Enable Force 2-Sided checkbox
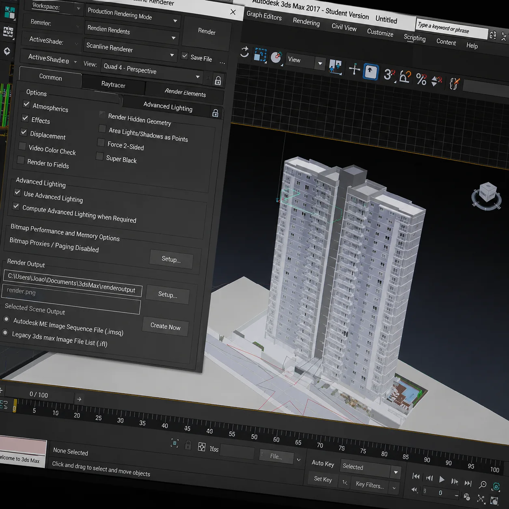Viewport: 509px width, 509px height. point(101,142)
